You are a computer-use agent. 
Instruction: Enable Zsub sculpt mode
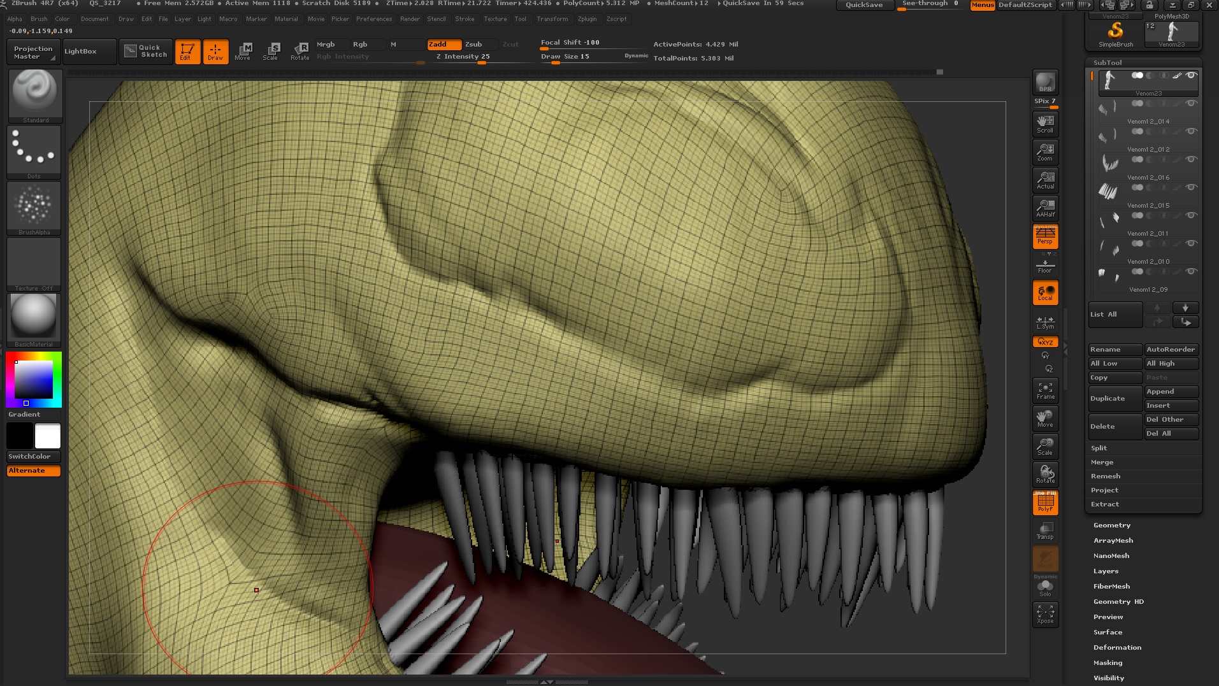[x=479, y=45]
